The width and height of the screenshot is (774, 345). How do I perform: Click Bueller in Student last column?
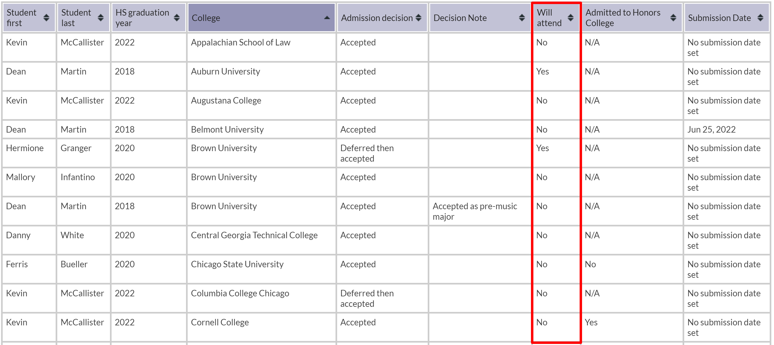tap(74, 264)
